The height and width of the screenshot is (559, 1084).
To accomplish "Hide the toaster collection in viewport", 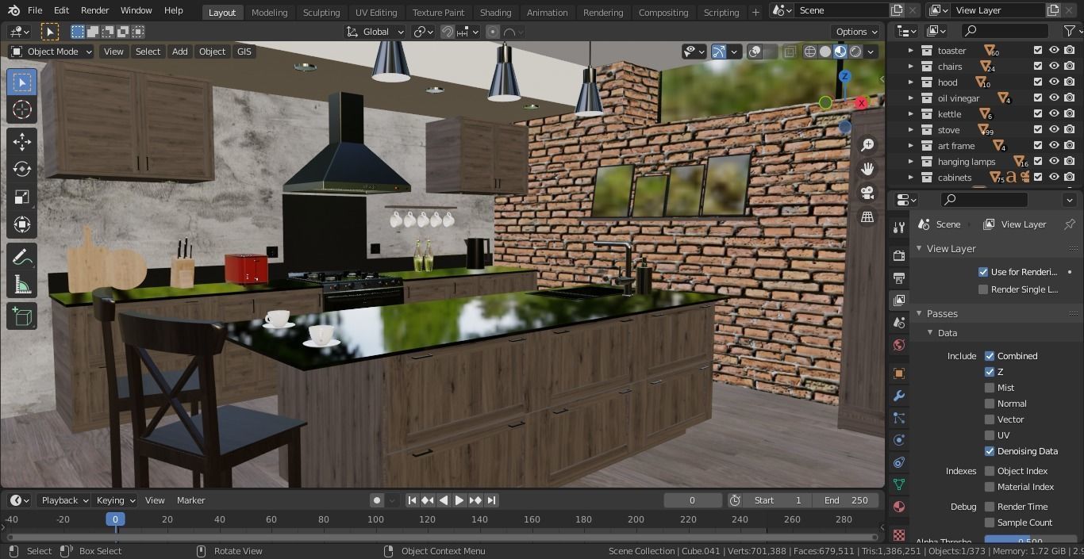I will (1054, 50).
